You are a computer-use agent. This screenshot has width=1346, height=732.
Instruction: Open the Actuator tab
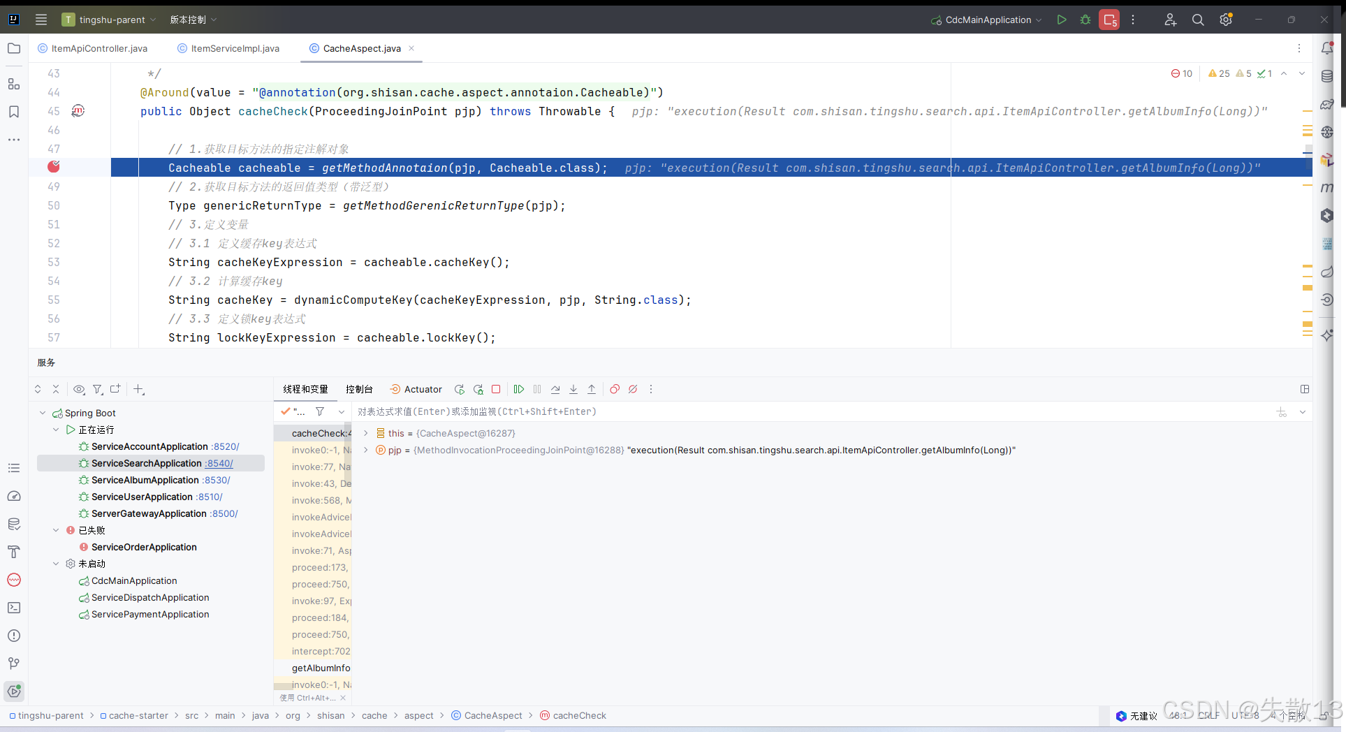pyautogui.click(x=416, y=389)
